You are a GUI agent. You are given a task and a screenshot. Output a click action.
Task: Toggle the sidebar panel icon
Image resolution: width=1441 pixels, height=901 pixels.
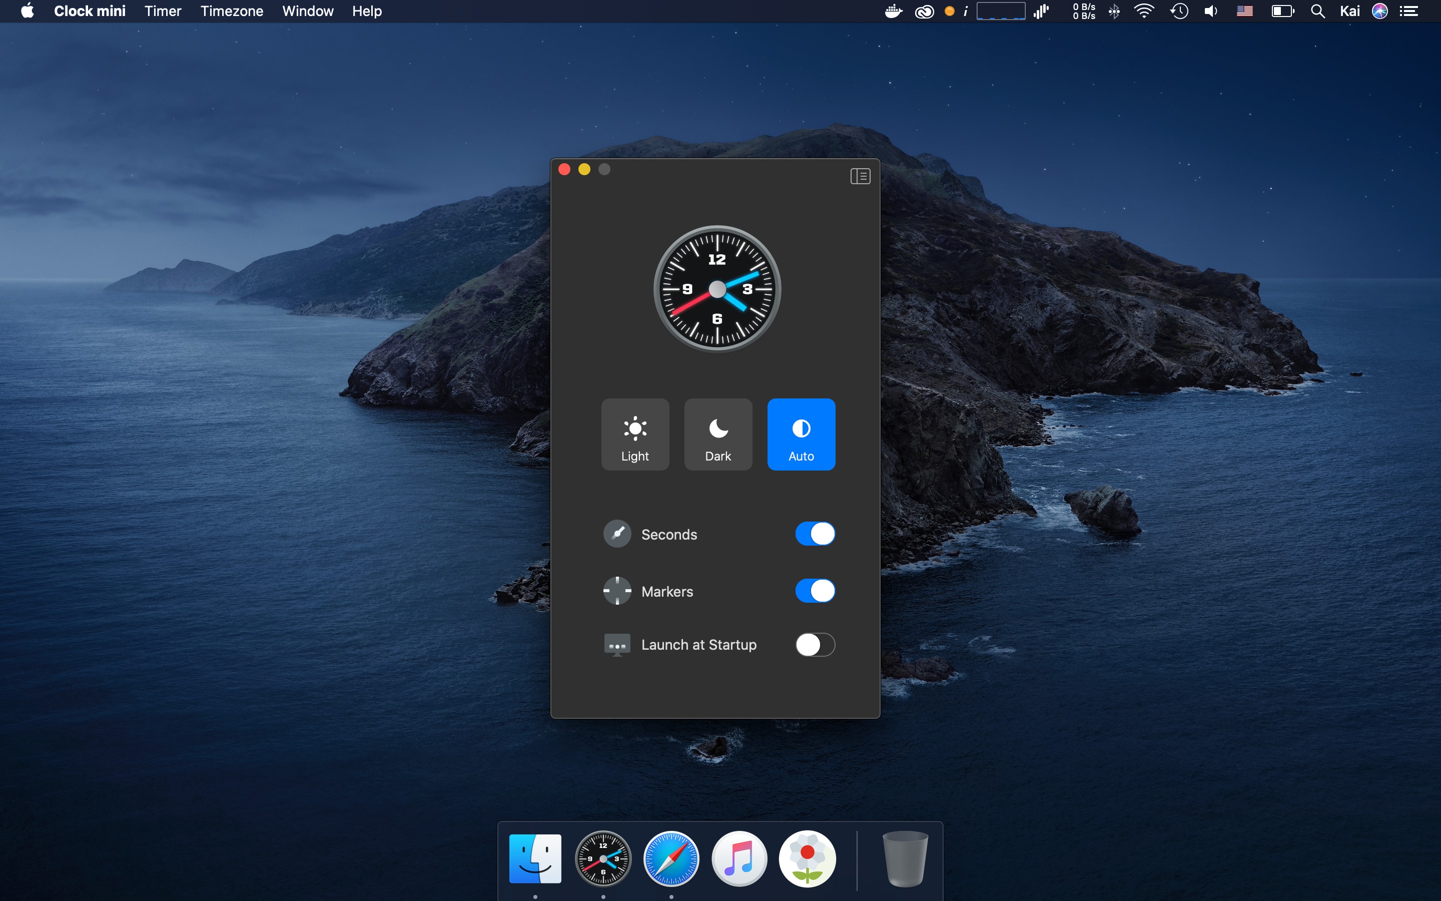pos(860,176)
